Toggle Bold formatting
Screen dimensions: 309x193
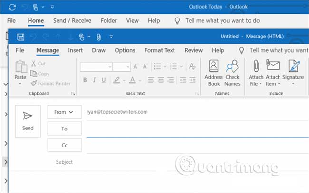click(x=85, y=80)
